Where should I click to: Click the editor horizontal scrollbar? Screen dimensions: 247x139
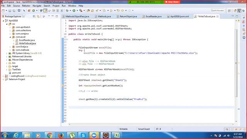pos(151,124)
